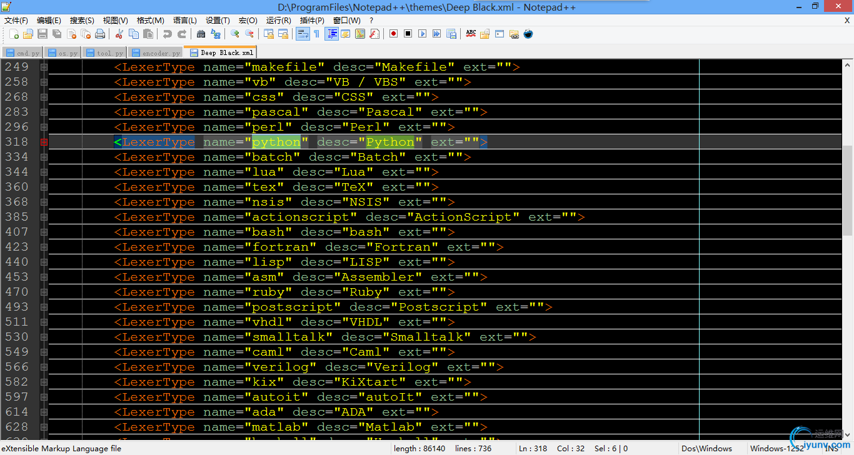Click name="actionscript" text on line 385
Viewport: 854px width, 455px height.
click(280, 217)
